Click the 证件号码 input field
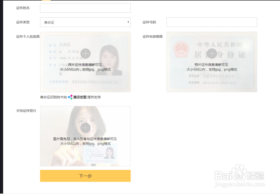 coord(212,22)
